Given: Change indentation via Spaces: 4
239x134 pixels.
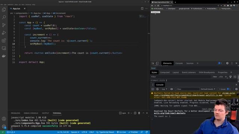Looking at the screenshot, I should coord(75,132).
